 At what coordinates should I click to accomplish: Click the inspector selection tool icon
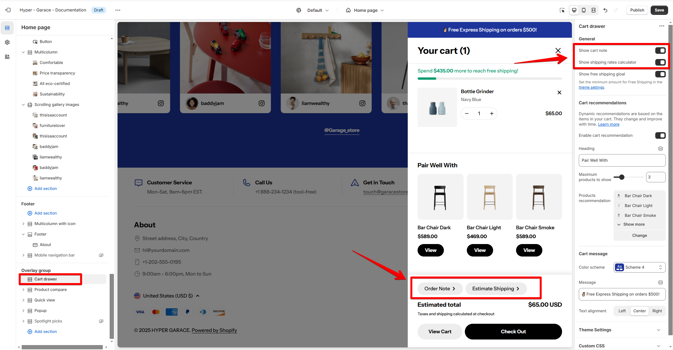(x=562, y=10)
